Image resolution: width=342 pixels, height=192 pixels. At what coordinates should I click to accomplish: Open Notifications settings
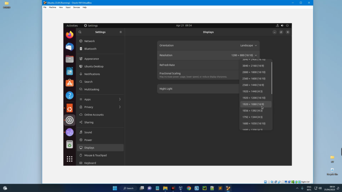click(100, 74)
